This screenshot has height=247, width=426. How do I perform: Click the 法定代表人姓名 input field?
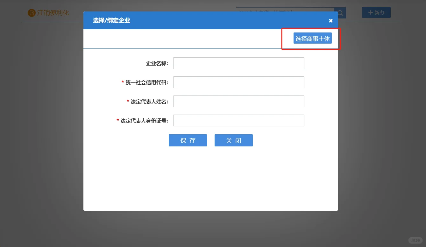point(238,101)
